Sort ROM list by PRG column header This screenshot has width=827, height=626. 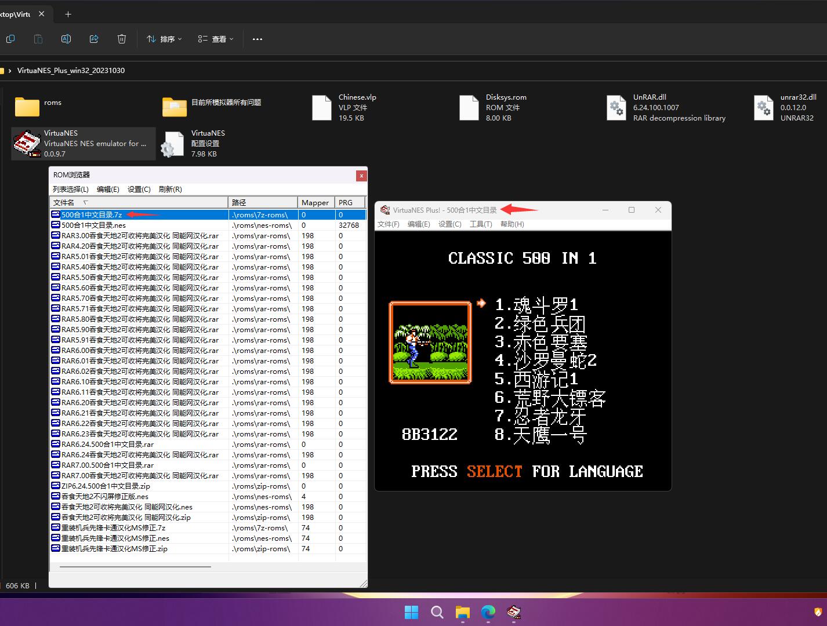(350, 202)
